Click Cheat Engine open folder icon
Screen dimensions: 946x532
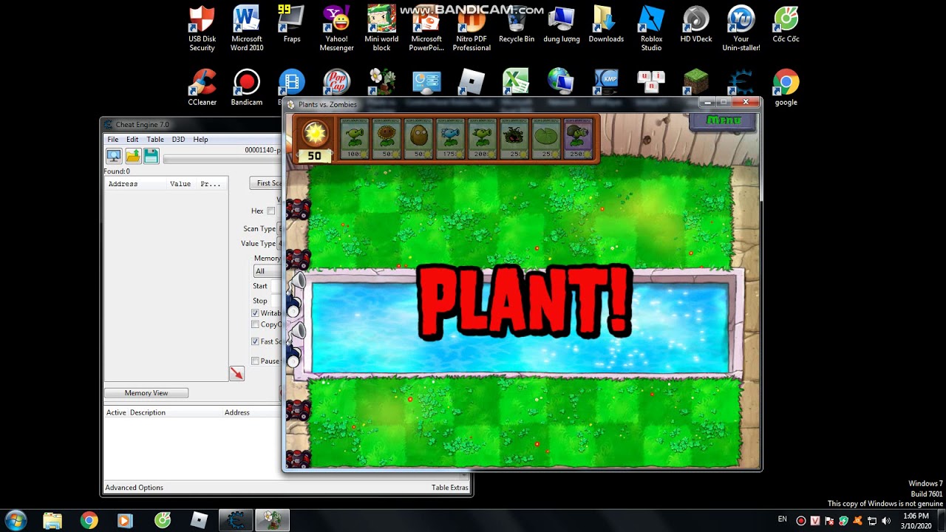(133, 156)
